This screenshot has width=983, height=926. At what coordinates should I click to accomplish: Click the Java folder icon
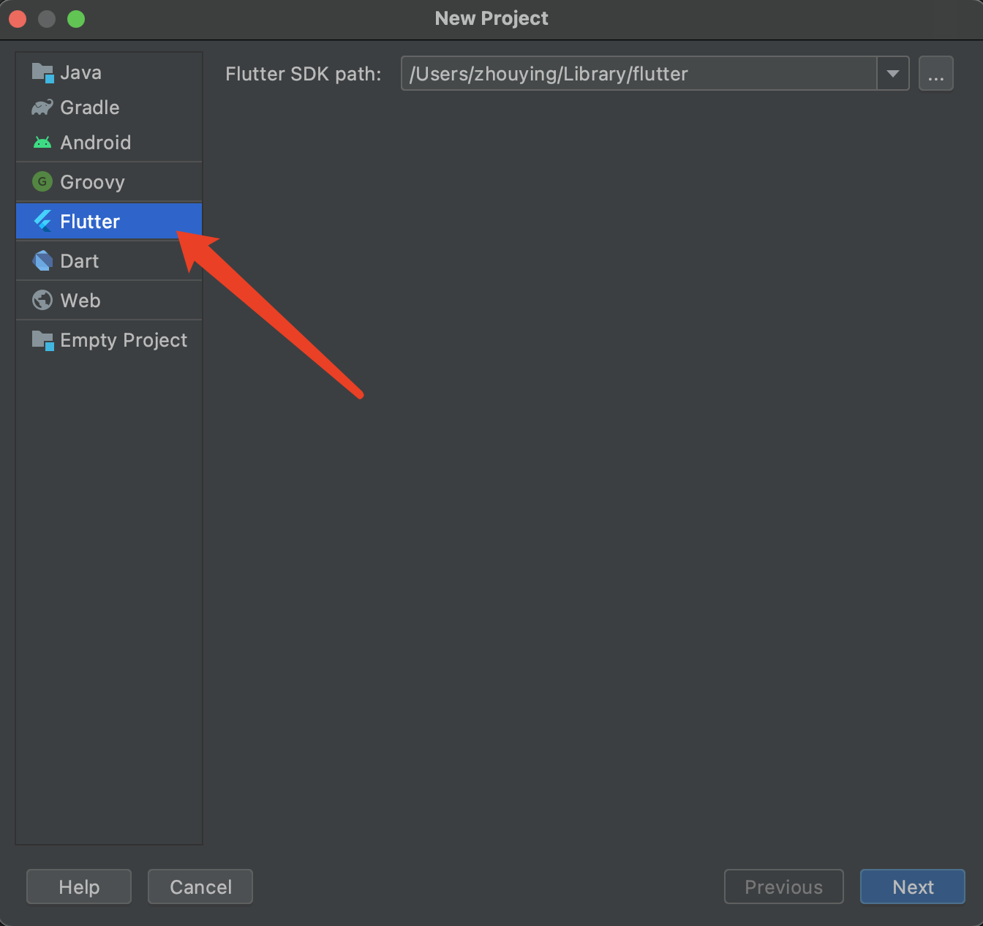click(x=42, y=72)
